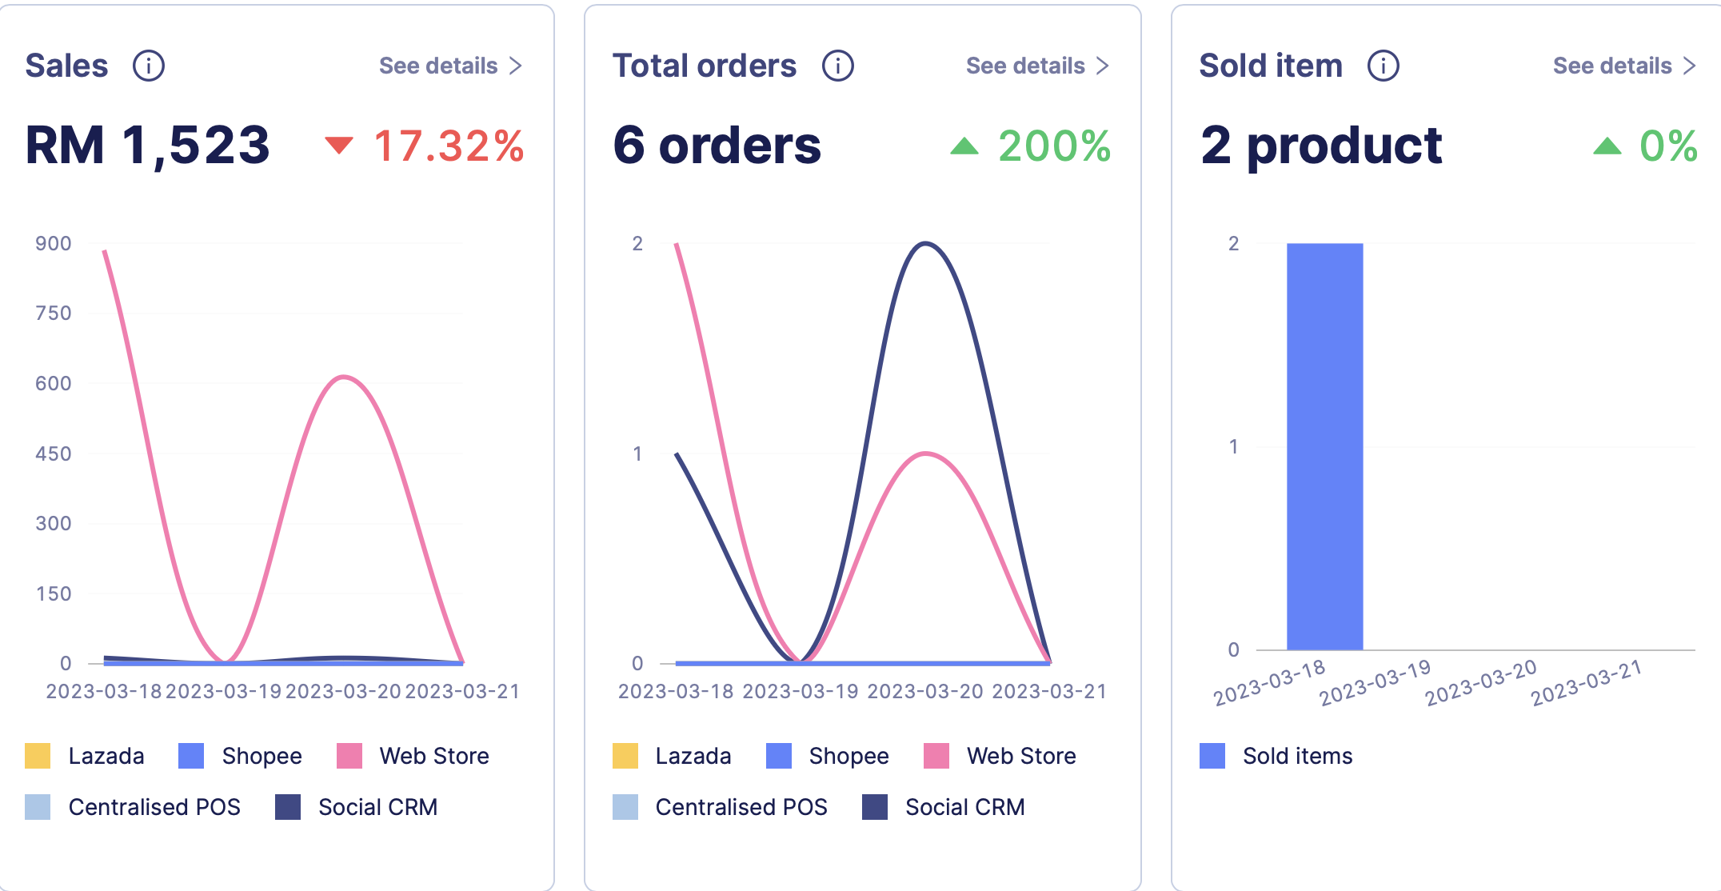The image size is (1721, 891).
Task: Toggle Shopee series in Sales chart legend
Action: [262, 756]
